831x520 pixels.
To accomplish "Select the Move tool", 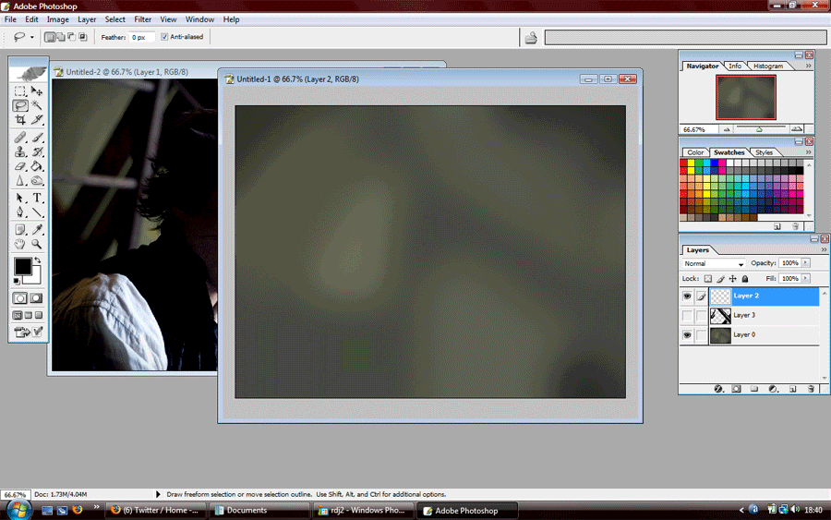I will click(37, 91).
